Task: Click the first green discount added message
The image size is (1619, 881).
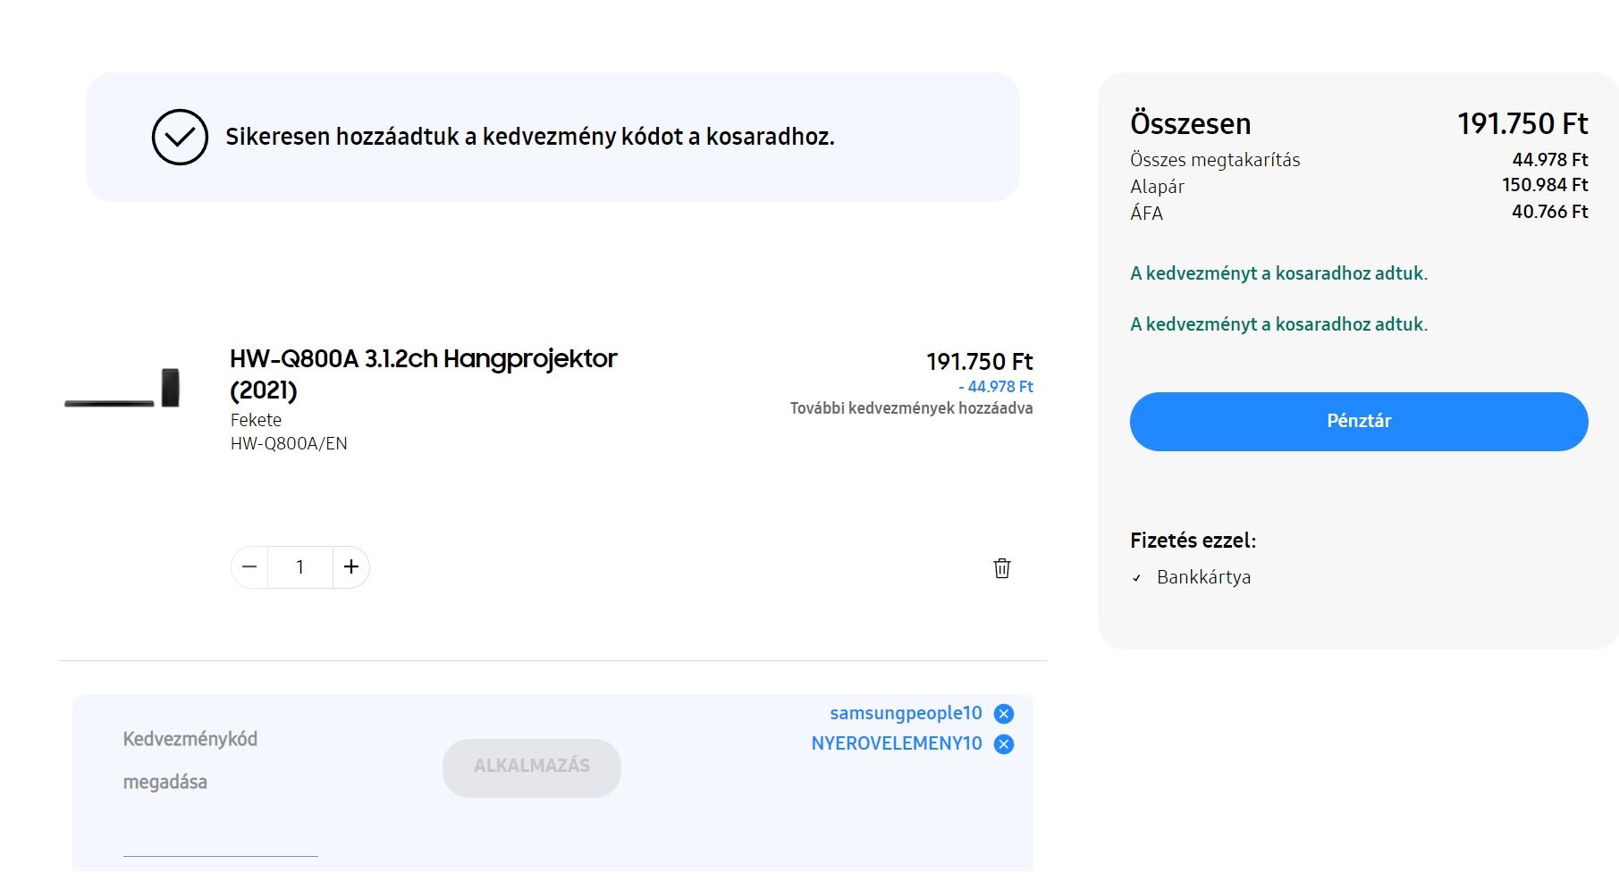Action: pos(1278,273)
